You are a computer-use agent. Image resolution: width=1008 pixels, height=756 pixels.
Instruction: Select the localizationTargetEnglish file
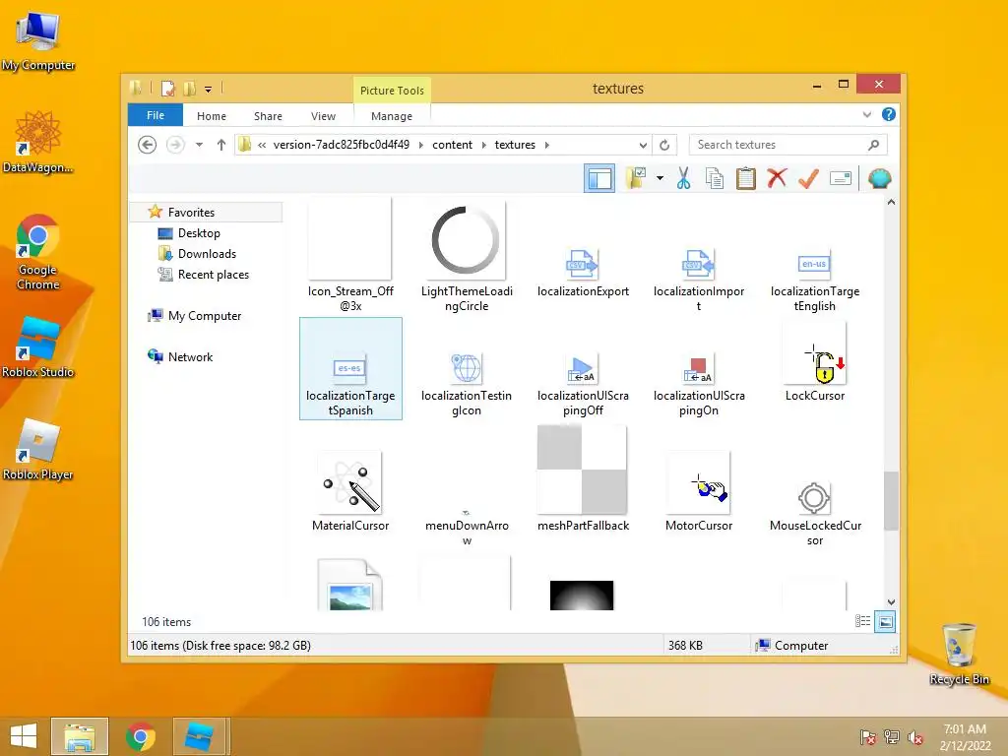tap(814, 281)
